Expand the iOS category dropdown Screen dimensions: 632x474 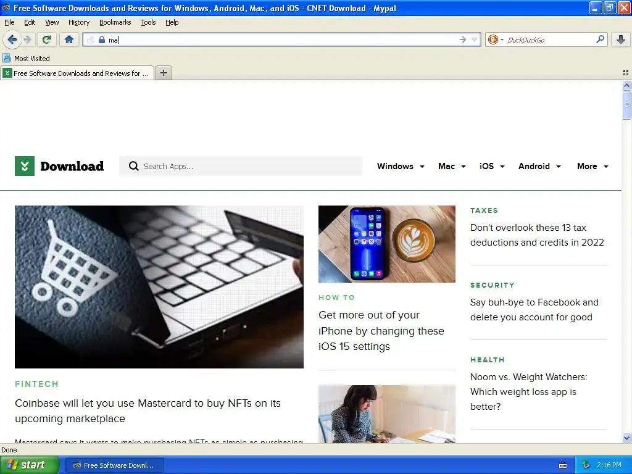[492, 166]
